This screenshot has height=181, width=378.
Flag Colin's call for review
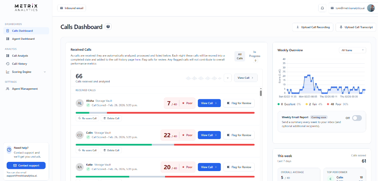point(239,135)
